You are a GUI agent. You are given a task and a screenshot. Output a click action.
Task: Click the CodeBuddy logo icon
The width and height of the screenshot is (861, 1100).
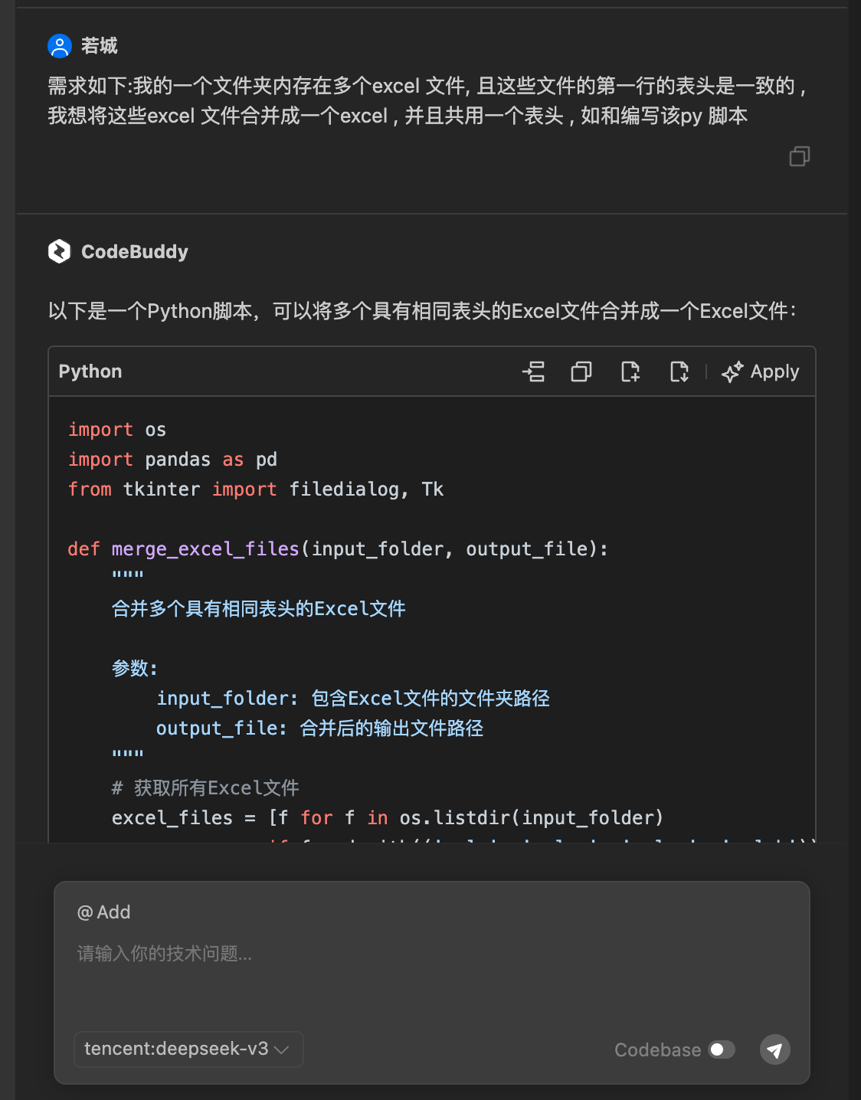(60, 251)
